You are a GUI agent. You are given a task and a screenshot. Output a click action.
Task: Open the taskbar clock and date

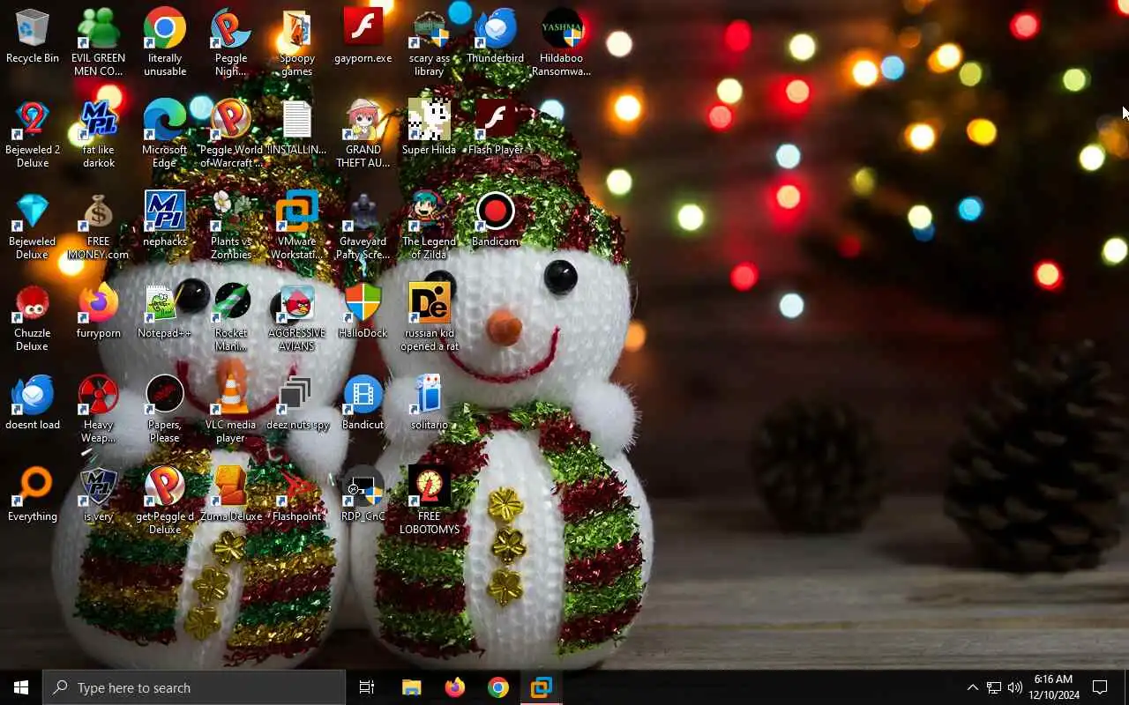[x=1054, y=687]
